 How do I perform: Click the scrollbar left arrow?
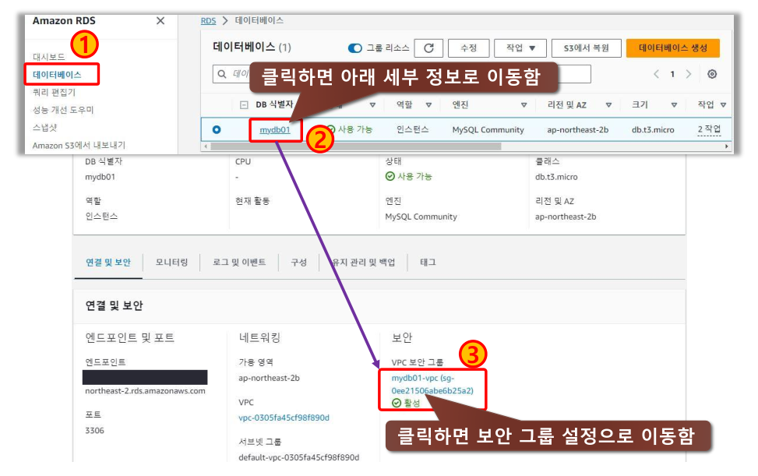206,146
